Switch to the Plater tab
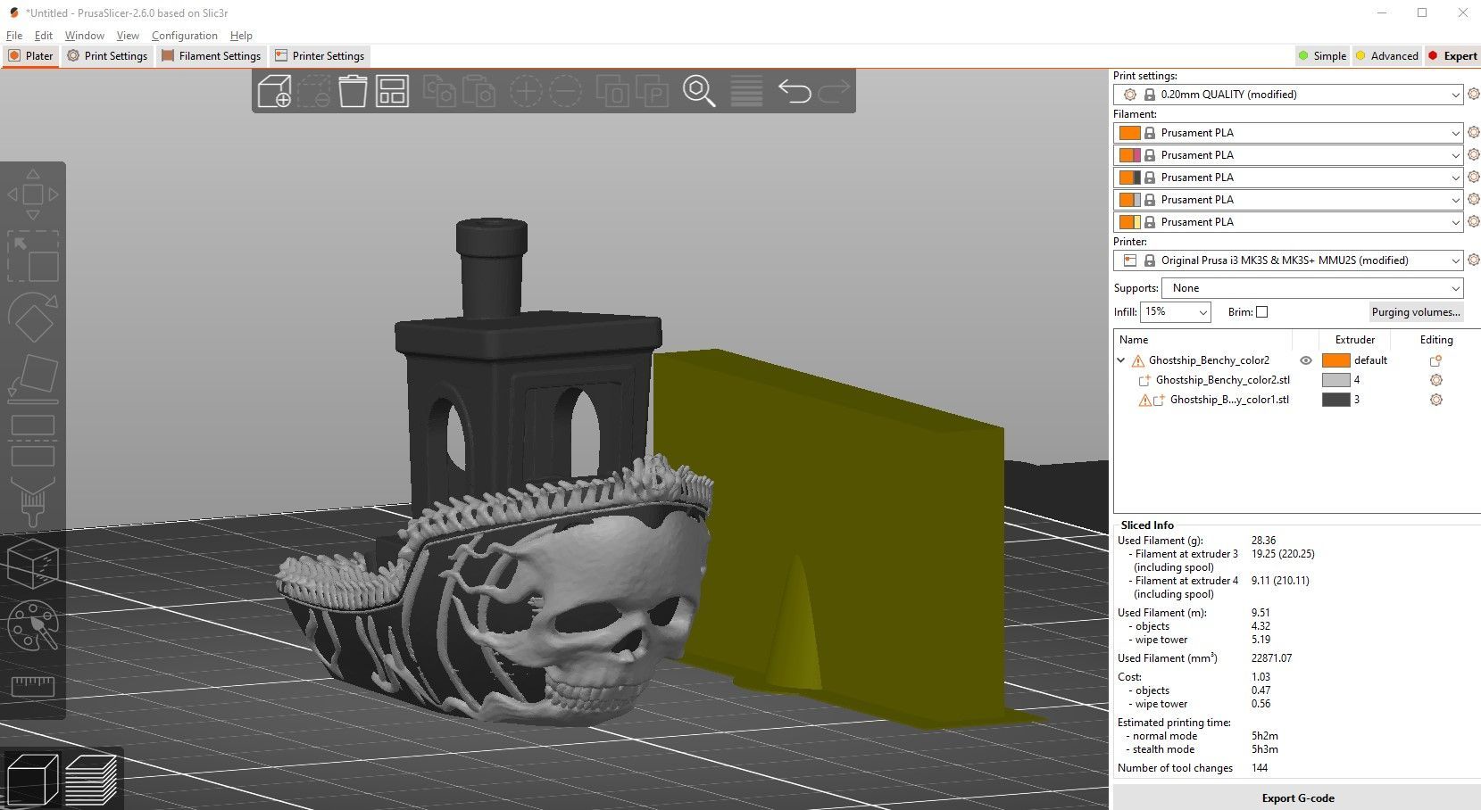The height and width of the screenshot is (810, 1481). pos(31,55)
